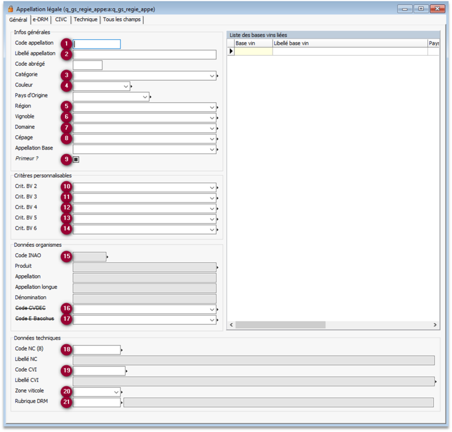Image resolution: width=452 pixels, height=432 pixels.
Task: Click the row selector arrow in bases vins grid
Action: click(231, 51)
